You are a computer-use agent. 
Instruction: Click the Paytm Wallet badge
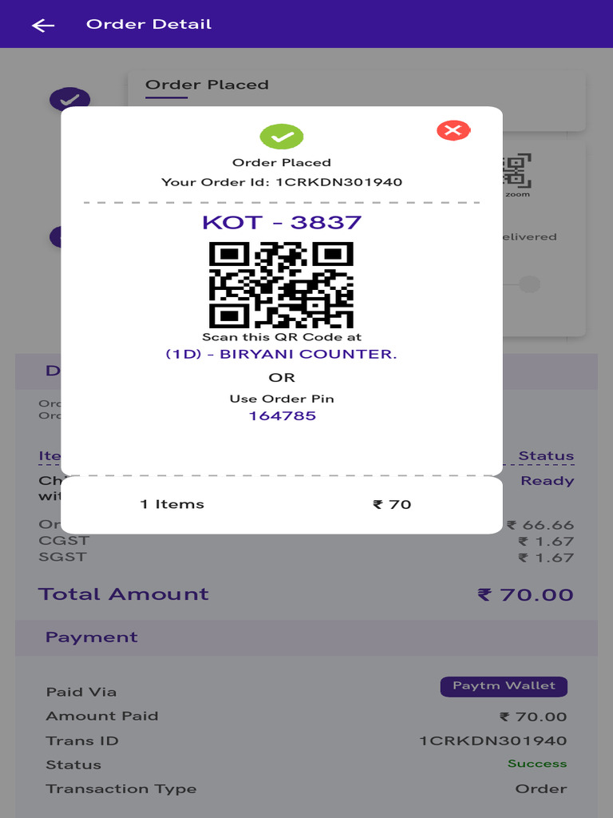[x=504, y=686]
